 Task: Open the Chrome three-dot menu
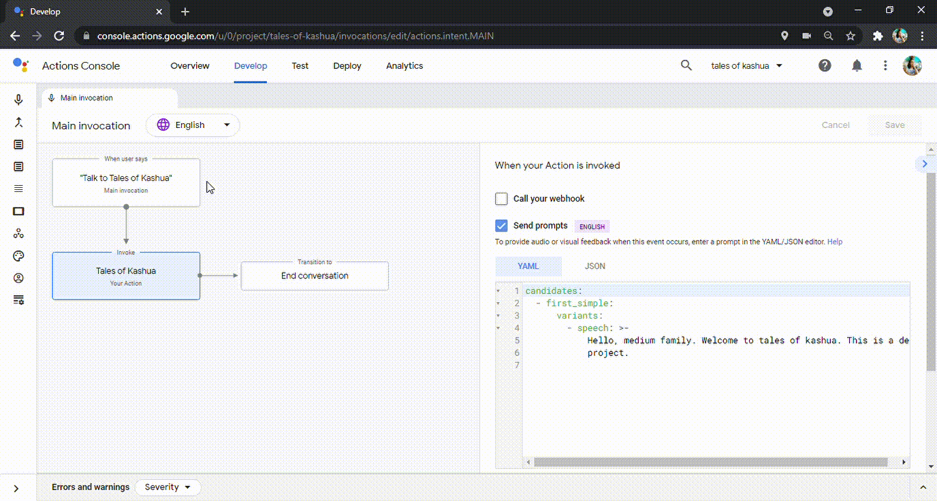click(923, 36)
